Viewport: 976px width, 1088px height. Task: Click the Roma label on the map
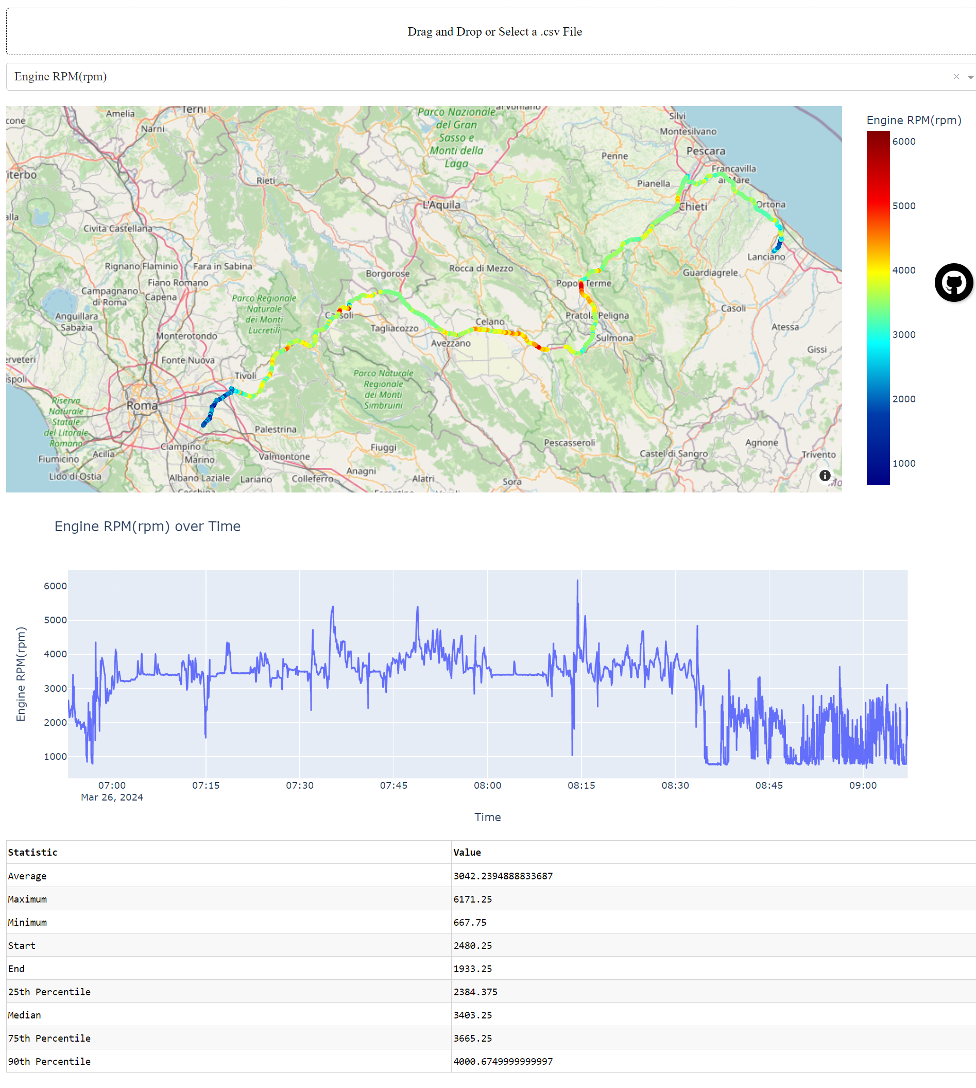coord(142,405)
